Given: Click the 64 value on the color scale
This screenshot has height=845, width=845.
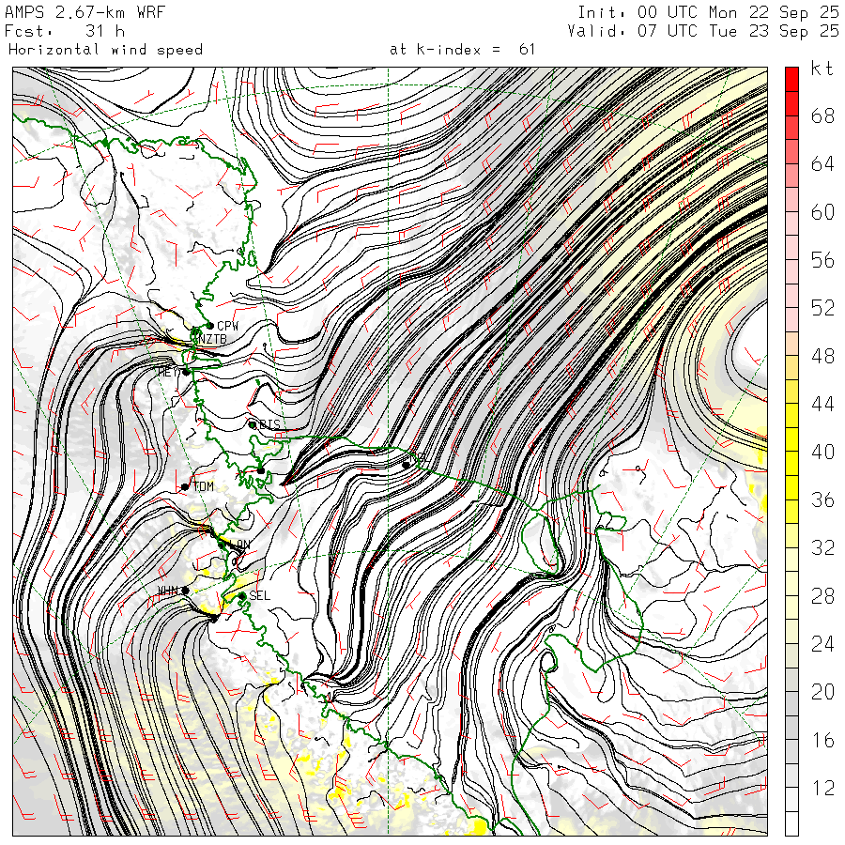Looking at the screenshot, I should click(x=822, y=163).
